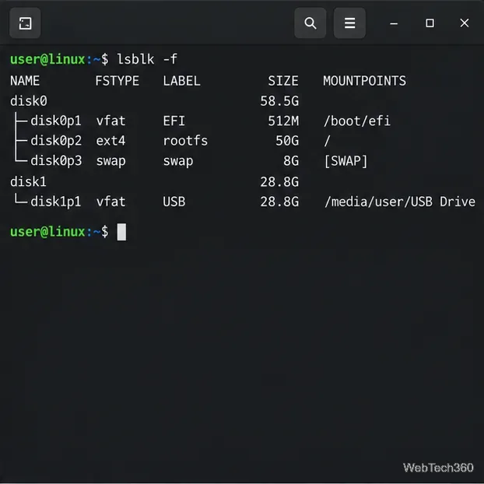Click the SIZE column header
This screenshot has height=484, width=484.
[283, 81]
